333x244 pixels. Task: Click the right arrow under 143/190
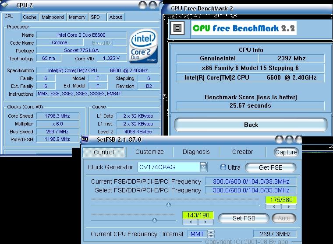[205, 222]
